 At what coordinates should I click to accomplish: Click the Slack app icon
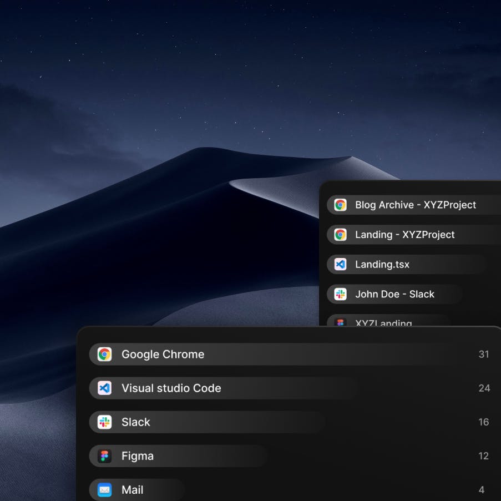coord(104,422)
